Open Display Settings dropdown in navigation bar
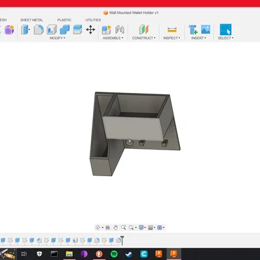Image resolution: width=260 pixels, height=260 pixels. point(142,227)
